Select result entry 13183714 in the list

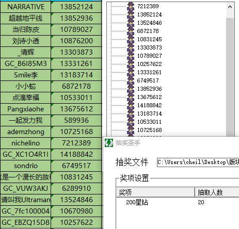149,113
